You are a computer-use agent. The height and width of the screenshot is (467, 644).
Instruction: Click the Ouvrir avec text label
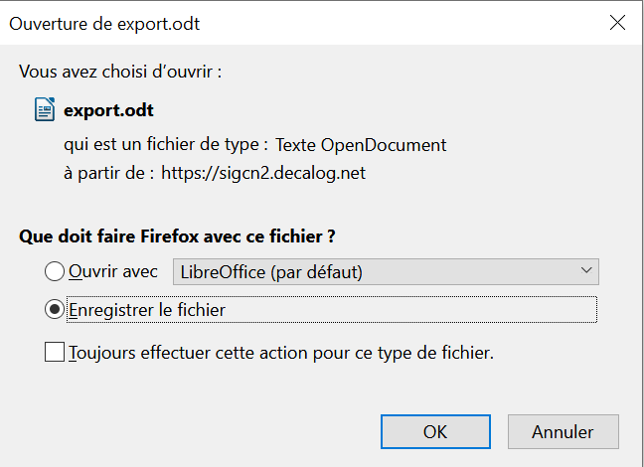point(113,272)
